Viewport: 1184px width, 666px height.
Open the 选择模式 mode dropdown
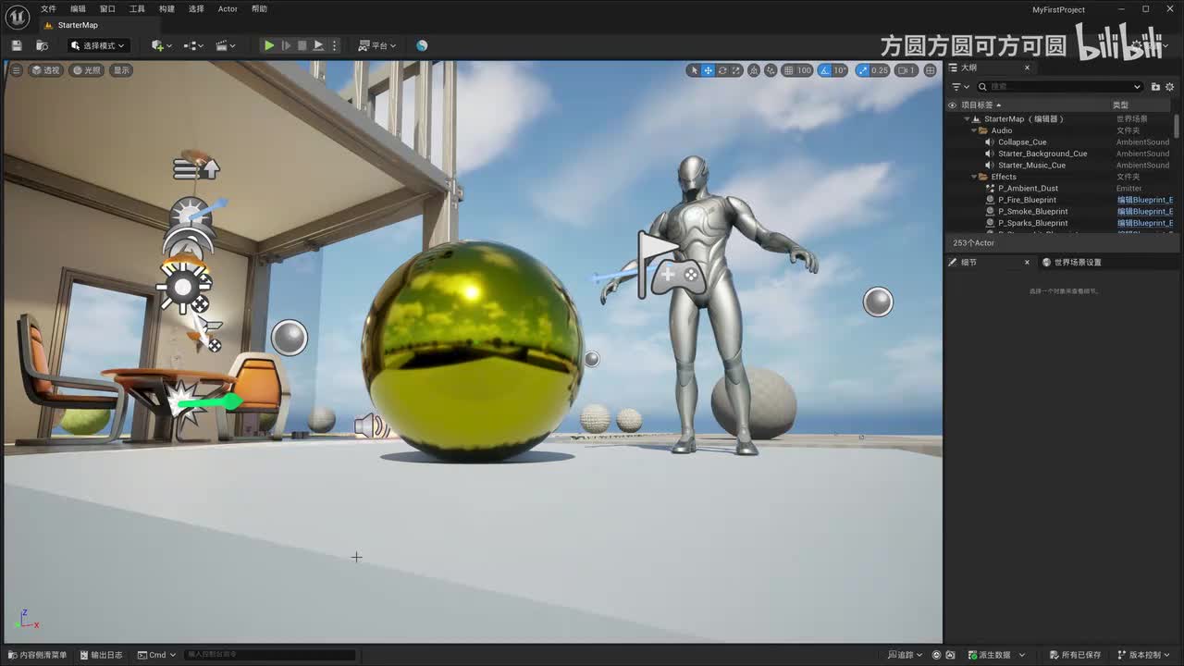point(97,45)
